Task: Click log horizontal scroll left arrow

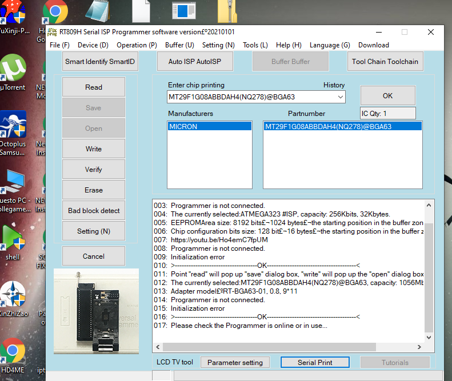Action: click(x=158, y=347)
